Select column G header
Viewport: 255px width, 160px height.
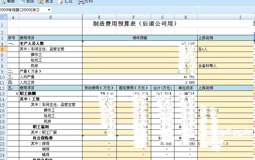pyautogui.click(x=162, y=17)
